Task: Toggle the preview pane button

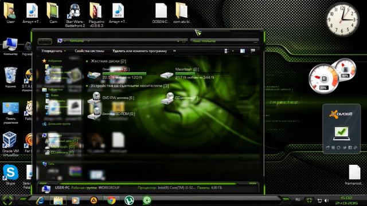Action: [243, 51]
